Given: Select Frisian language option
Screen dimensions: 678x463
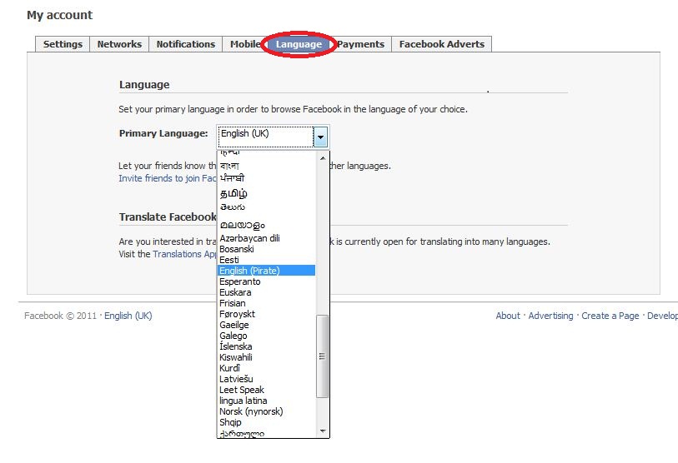Looking at the screenshot, I should 266,303.
